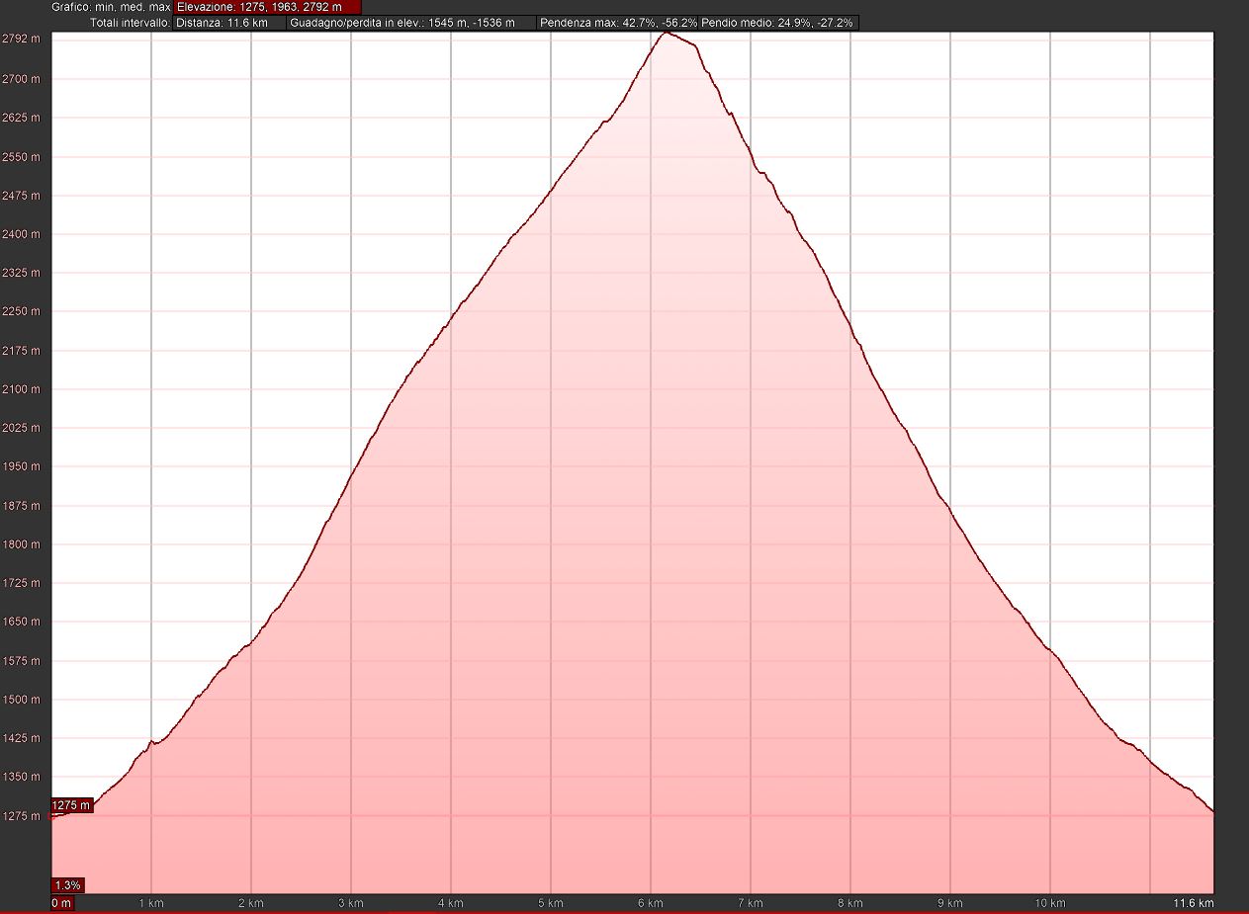Click the 1950 m label on elevation axis

tap(22, 466)
